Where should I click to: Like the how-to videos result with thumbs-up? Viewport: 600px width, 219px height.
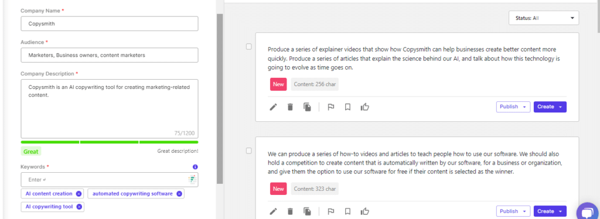364,211
